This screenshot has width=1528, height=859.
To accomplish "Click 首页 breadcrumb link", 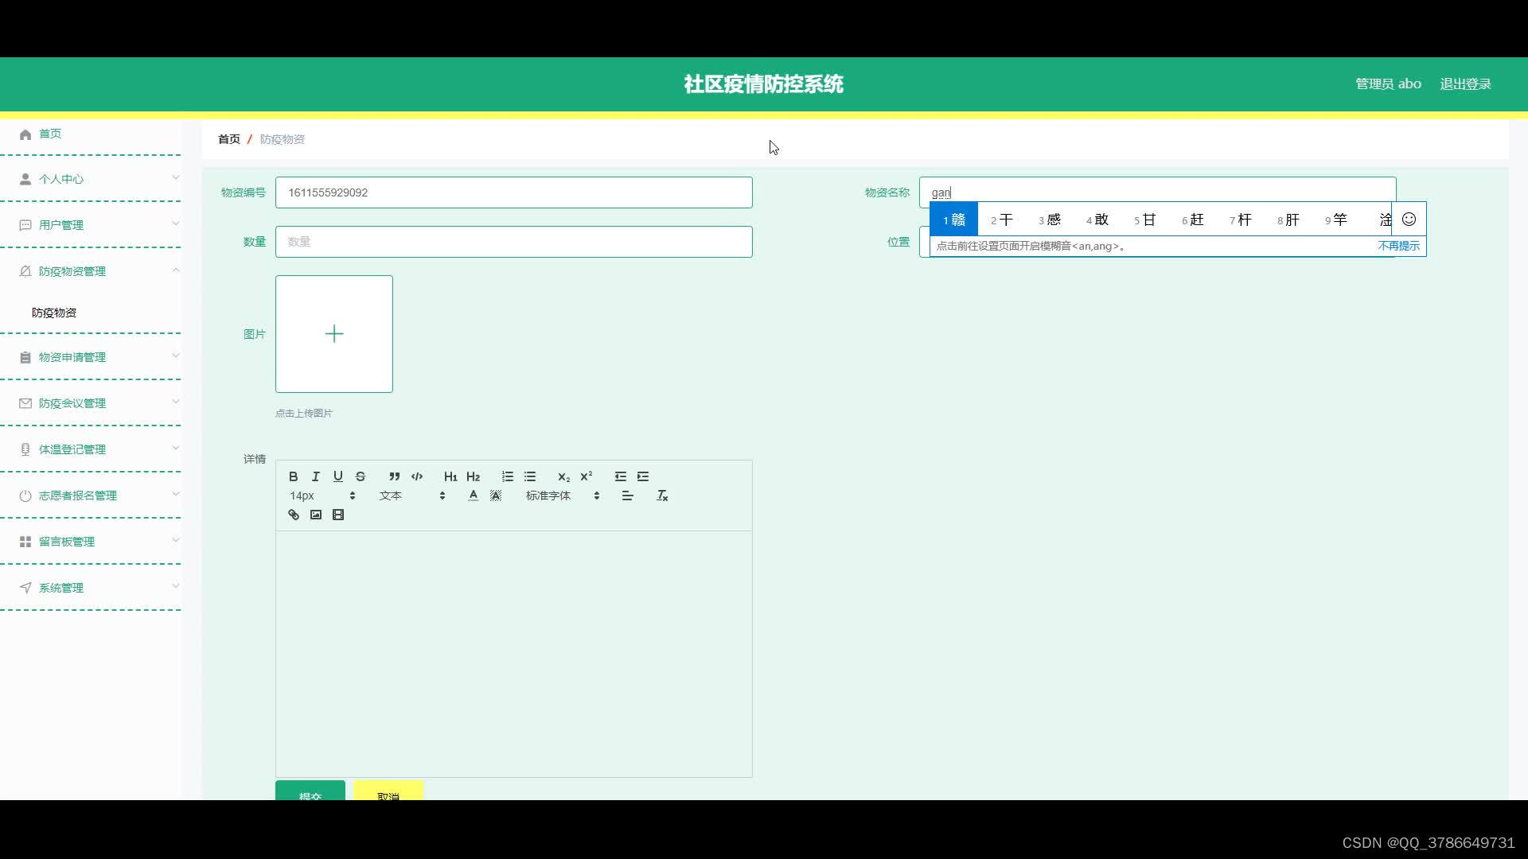I will coord(229,139).
